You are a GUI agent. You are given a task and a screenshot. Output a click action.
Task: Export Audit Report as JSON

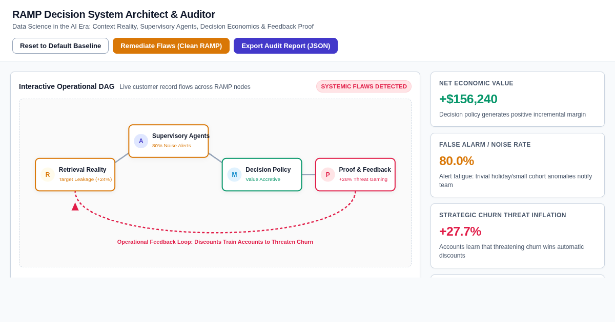click(285, 45)
